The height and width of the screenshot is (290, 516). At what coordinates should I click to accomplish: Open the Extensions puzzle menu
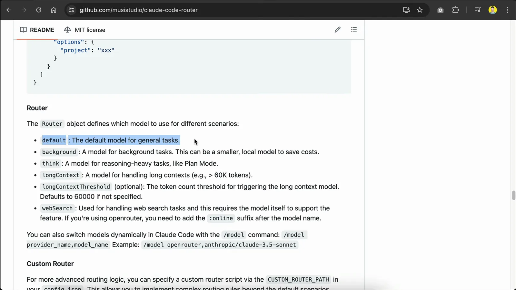(x=455, y=10)
